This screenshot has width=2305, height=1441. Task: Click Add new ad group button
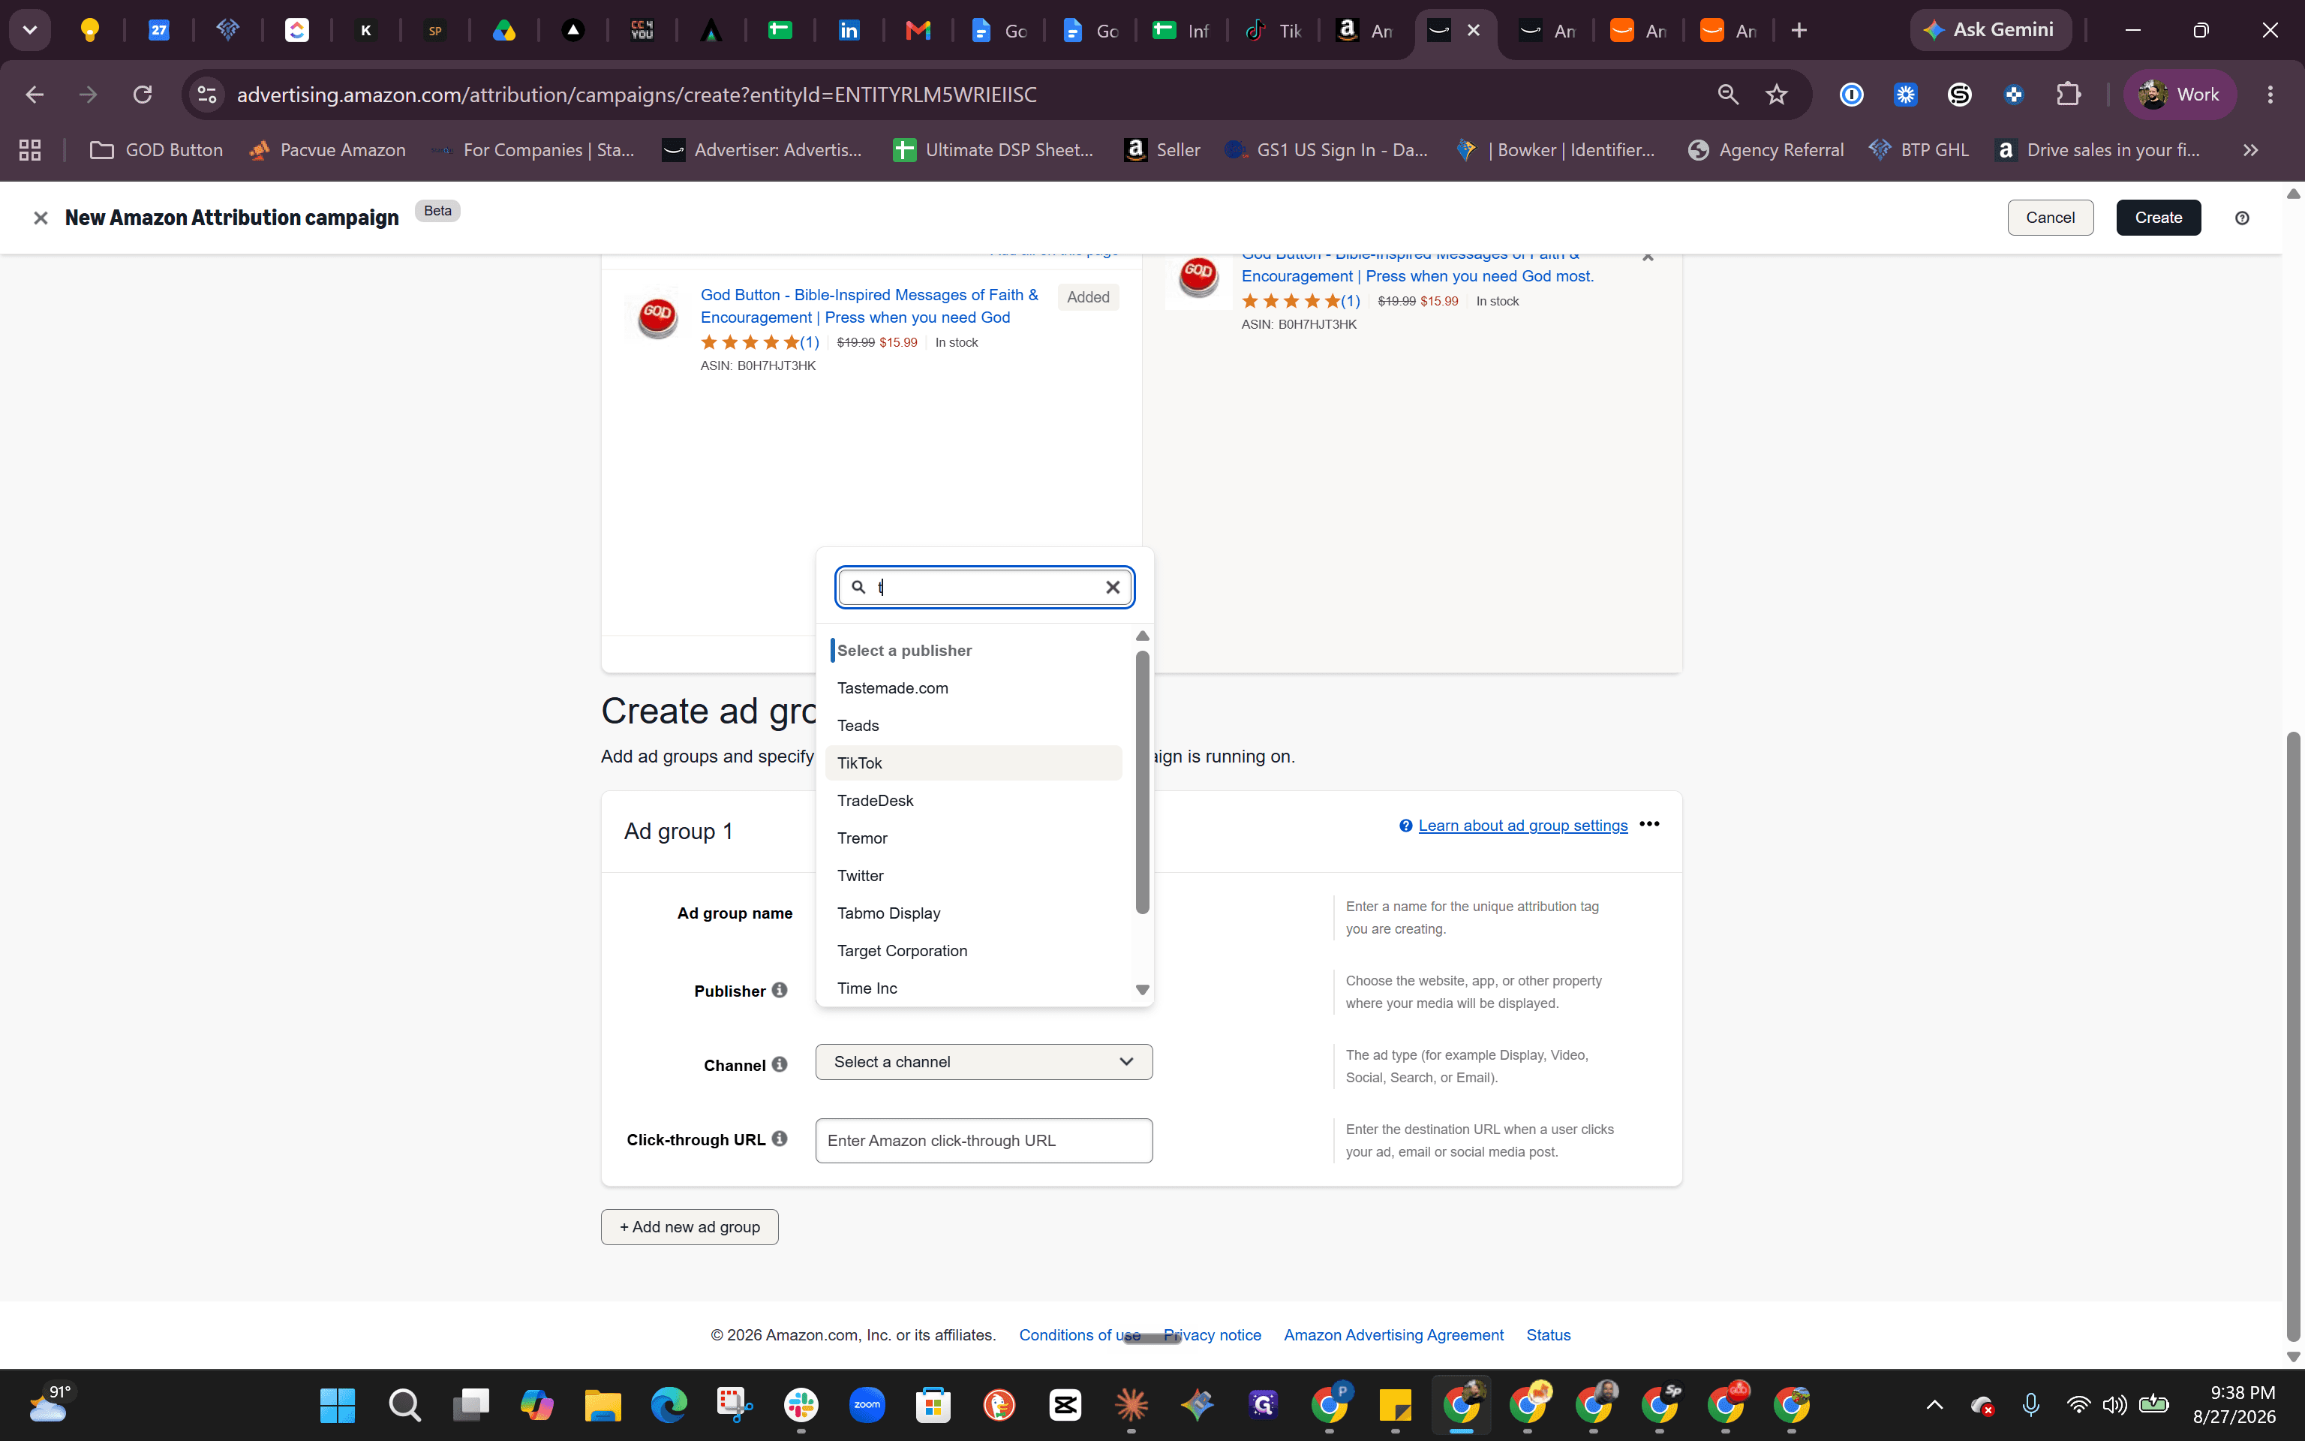(690, 1226)
